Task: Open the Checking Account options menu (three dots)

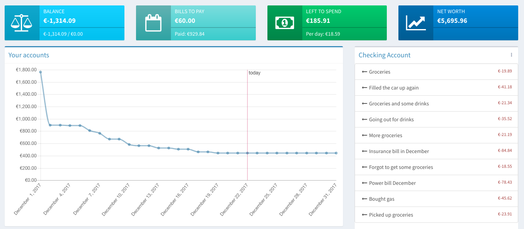Action: click(x=511, y=55)
